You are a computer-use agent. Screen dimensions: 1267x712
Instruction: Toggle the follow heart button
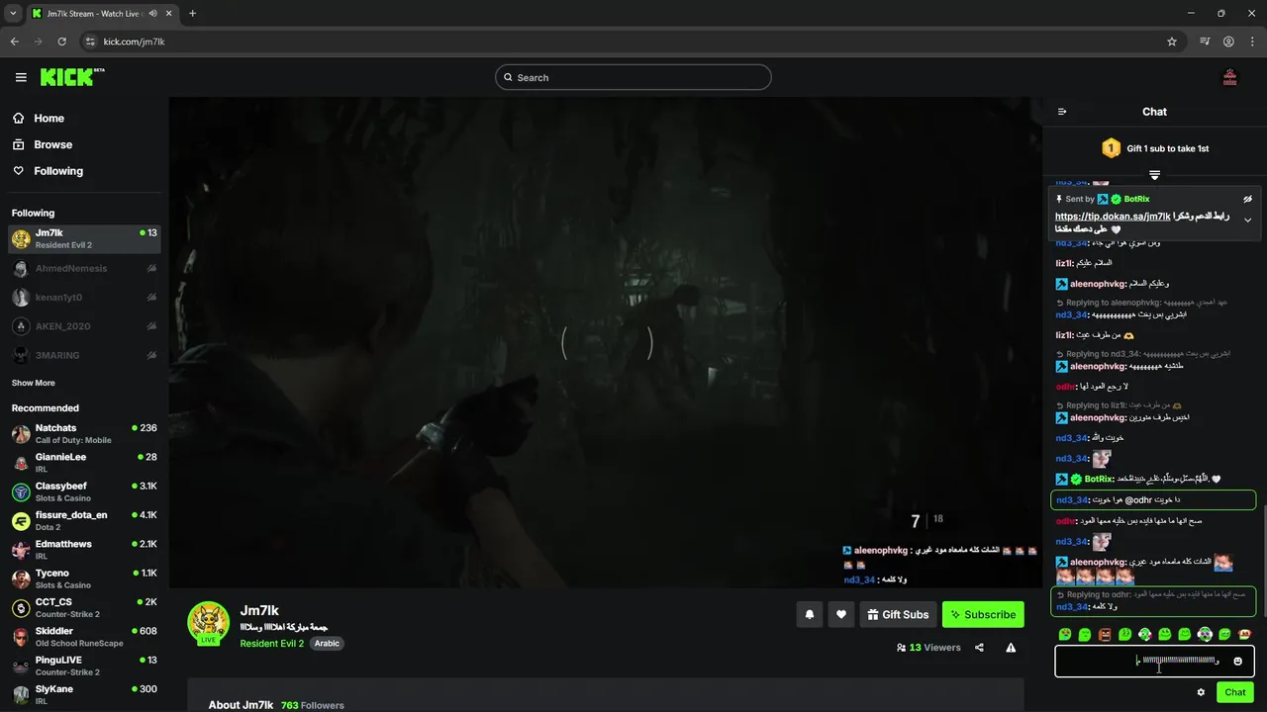[x=840, y=614]
